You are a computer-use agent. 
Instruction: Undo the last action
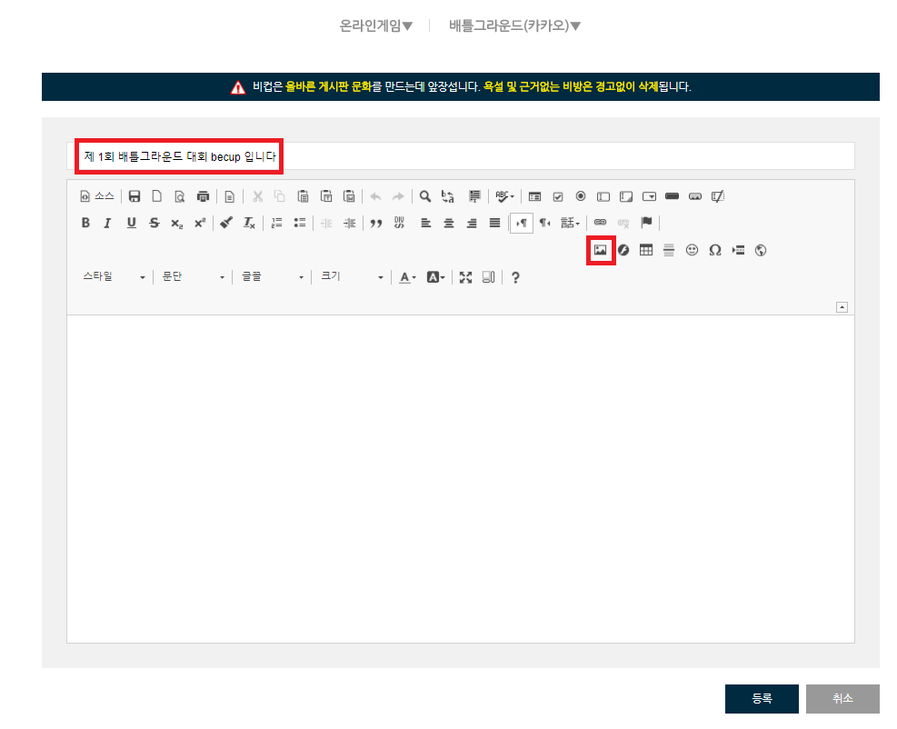click(x=375, y=196)
